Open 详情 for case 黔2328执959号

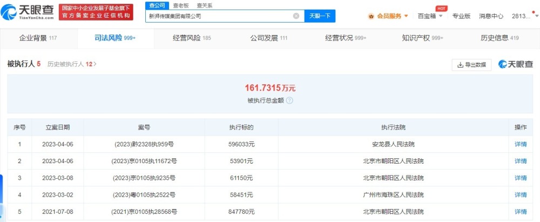521,144
